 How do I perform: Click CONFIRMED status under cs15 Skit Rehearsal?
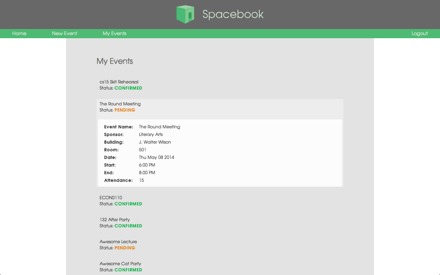click(x=128, y=88)
